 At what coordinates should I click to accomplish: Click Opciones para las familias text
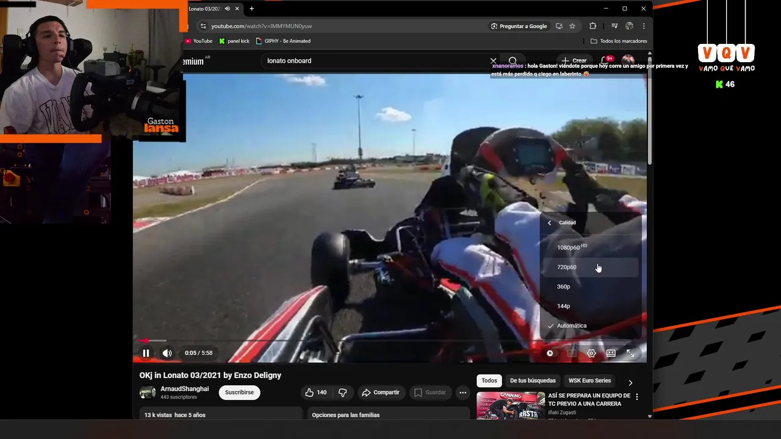coord(346,415)
